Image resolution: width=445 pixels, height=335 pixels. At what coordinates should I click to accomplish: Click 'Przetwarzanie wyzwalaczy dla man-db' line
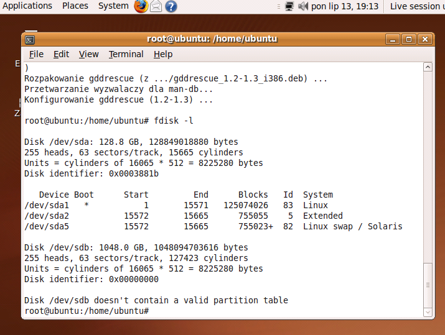(119, 89)
